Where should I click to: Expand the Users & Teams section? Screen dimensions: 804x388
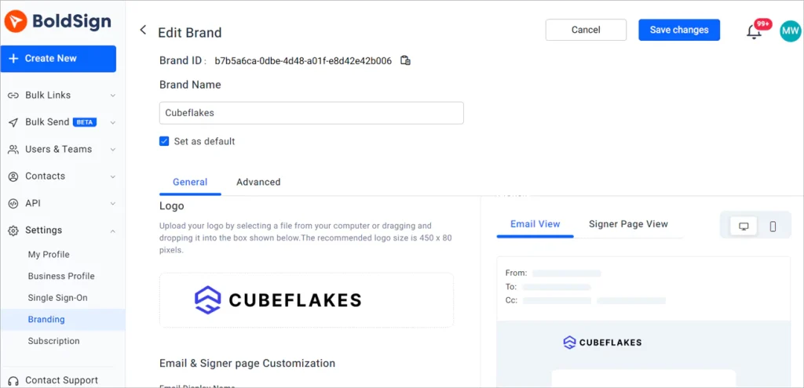coord(63,150)
